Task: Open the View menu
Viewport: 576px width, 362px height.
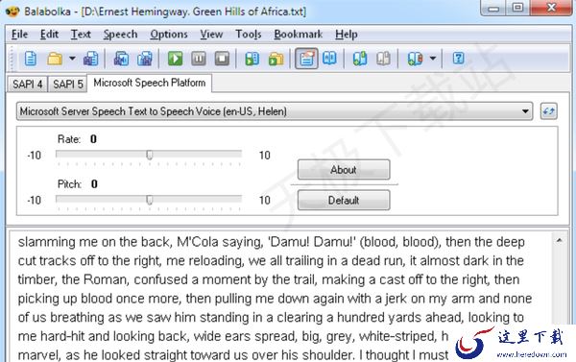Action: click(211, 35)
